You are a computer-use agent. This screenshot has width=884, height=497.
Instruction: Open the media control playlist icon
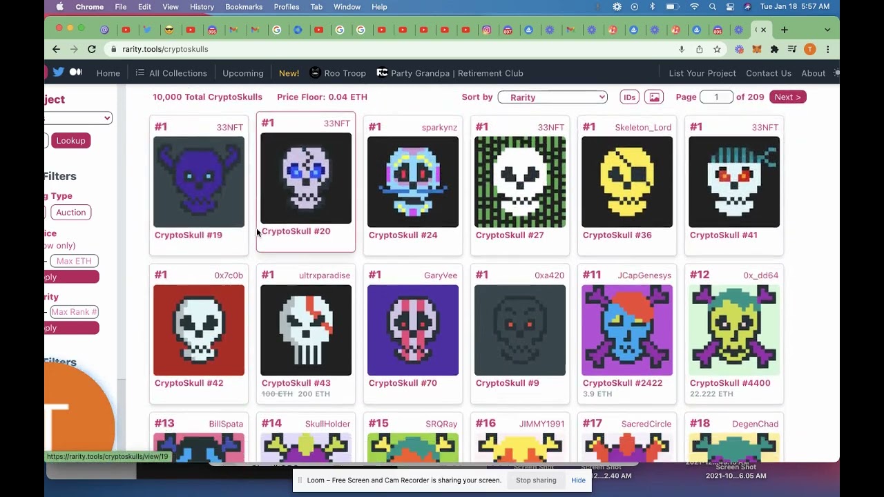coord(792,49)
